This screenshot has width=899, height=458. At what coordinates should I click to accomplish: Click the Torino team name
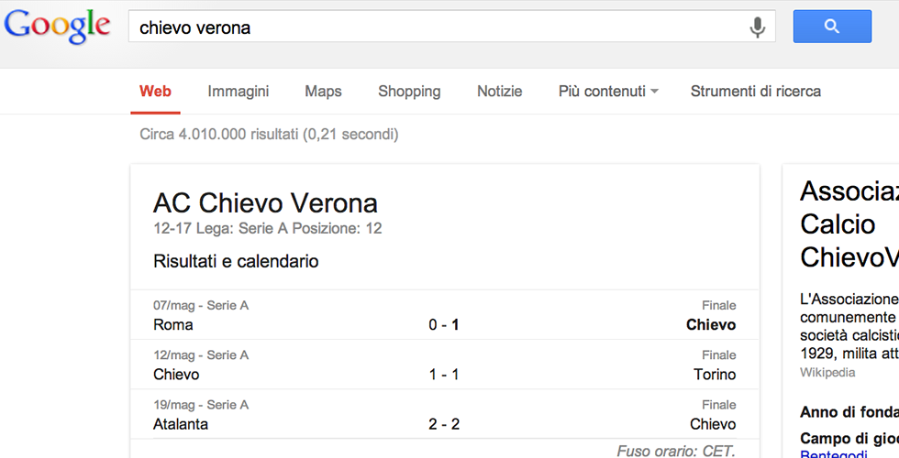tap(715, 375)
